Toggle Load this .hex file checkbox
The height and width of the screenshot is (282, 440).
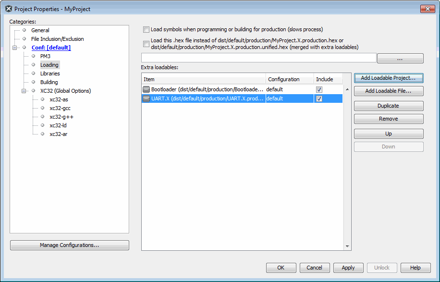point(147,44)
